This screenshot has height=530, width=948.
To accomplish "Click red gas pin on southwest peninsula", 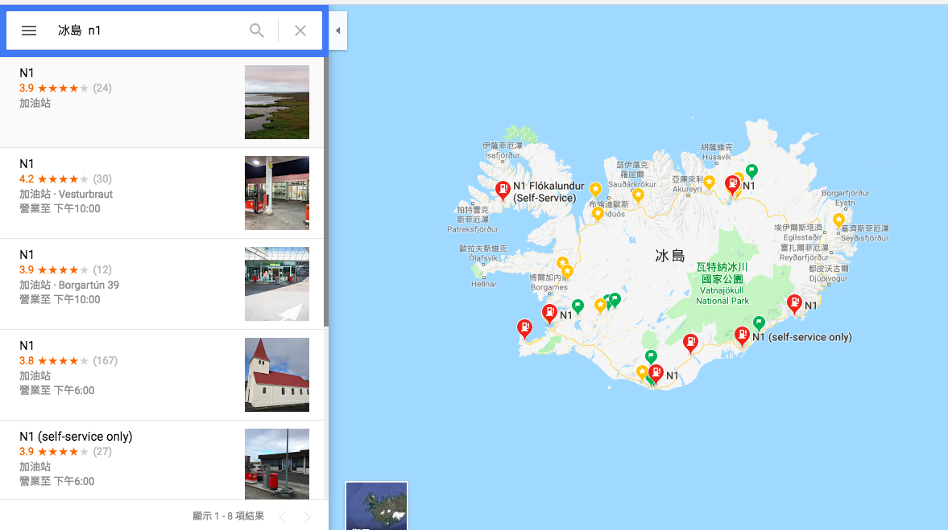I will [524, 329].
